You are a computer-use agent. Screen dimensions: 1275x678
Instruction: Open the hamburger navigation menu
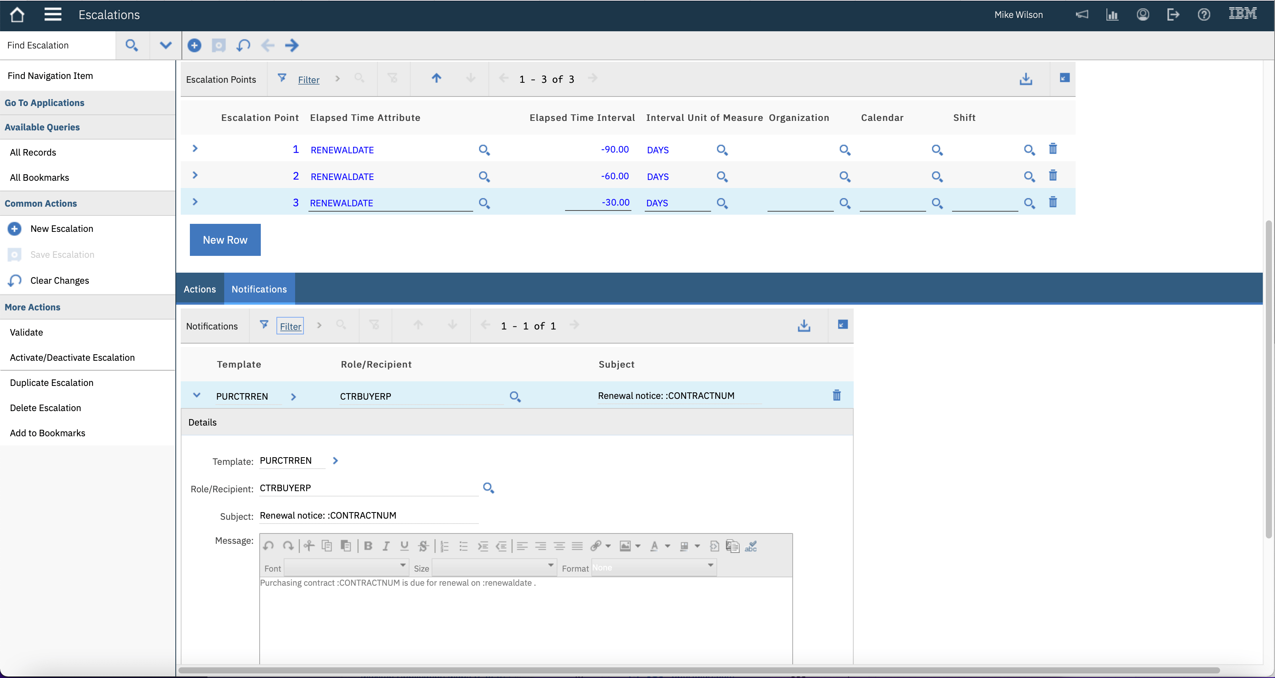(x=53, y=15)
